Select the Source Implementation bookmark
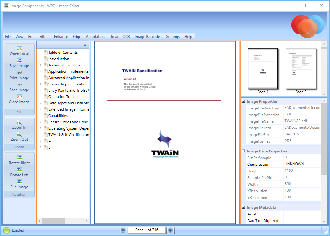 tap(68, 84)
